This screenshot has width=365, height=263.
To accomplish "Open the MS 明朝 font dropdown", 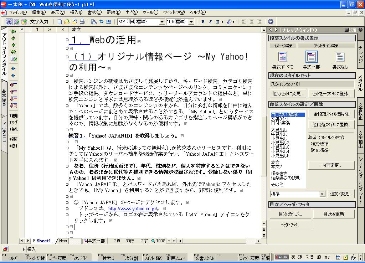I will [x=162, y=22].
